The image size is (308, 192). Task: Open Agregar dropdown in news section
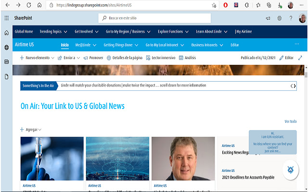tap(31, 130)
